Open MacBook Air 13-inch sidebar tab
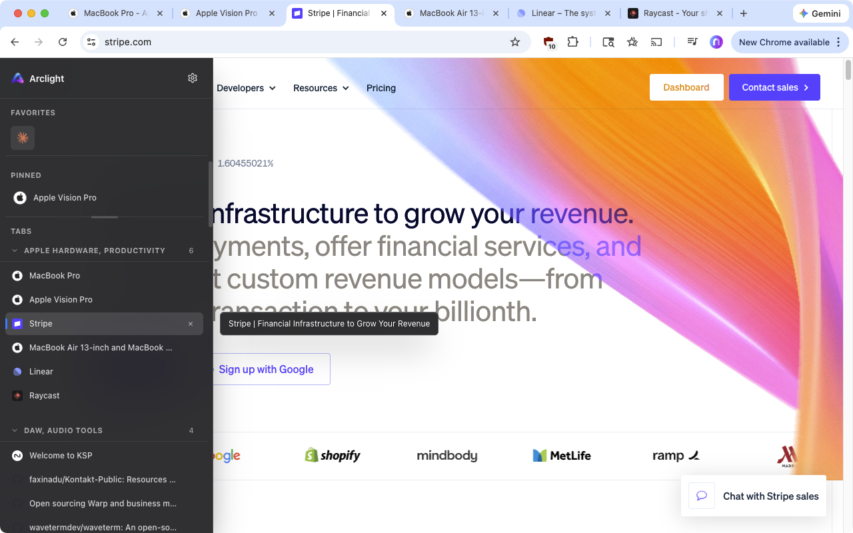The image size is (853, 533). [x=104, y=348]
